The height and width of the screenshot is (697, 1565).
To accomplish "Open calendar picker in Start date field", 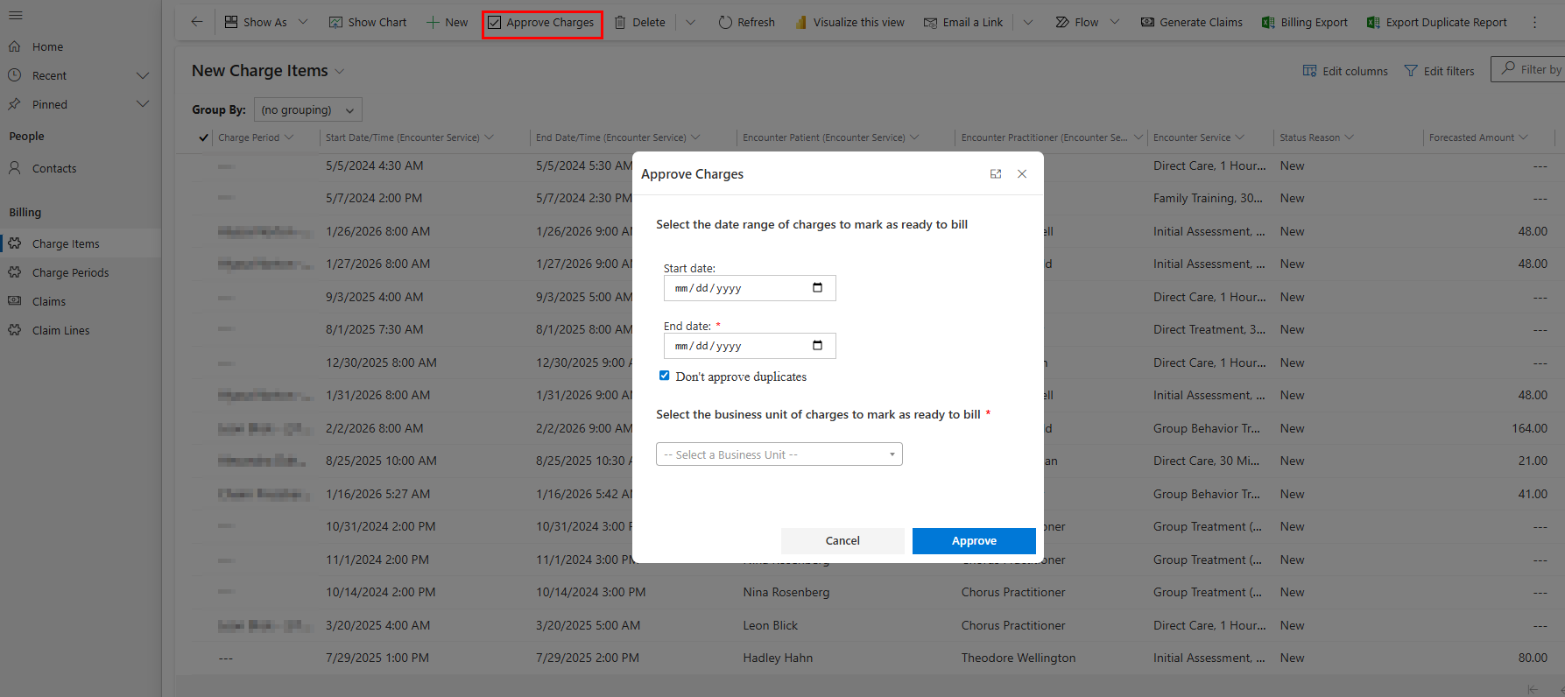I will click(x=817, y=288).
